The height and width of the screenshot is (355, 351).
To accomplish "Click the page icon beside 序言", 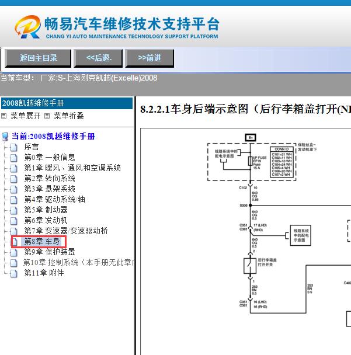I will coord(14,147).
